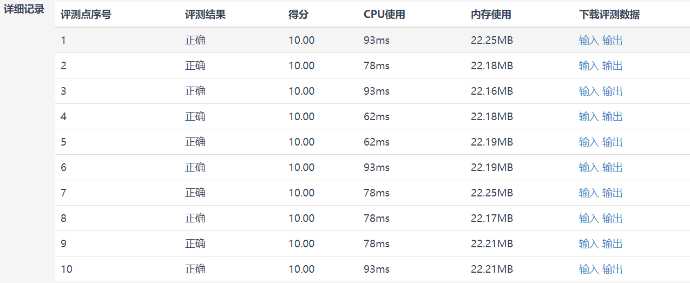Click 输入 in row 3
Image resolution: width=690 pixels, height=283 pixels.
(589, 91)
